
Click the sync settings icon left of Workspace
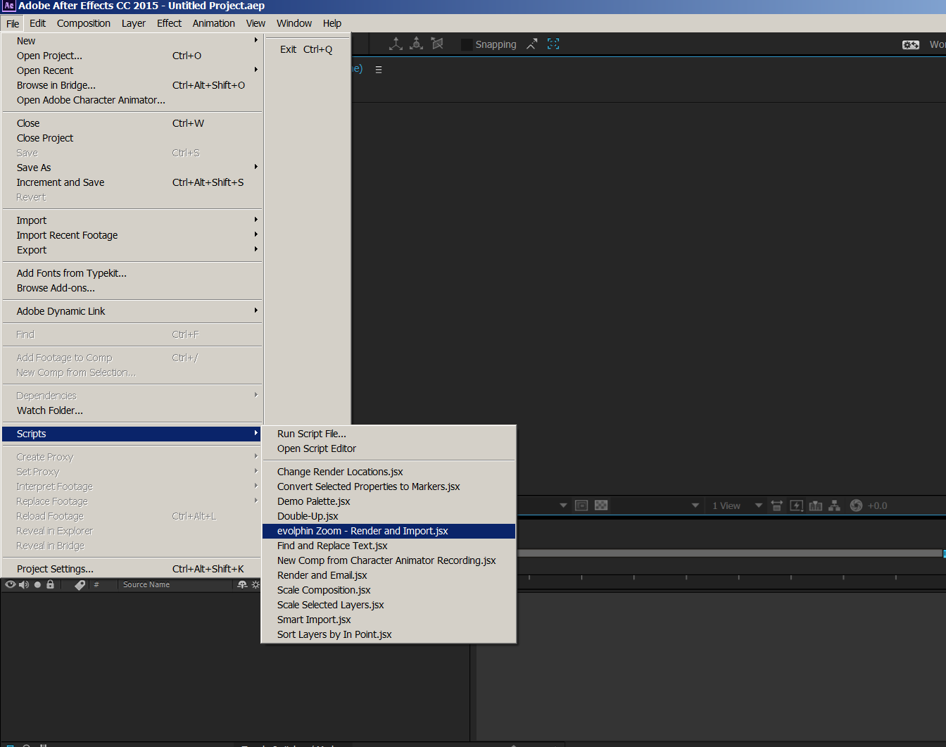point(911,44)
